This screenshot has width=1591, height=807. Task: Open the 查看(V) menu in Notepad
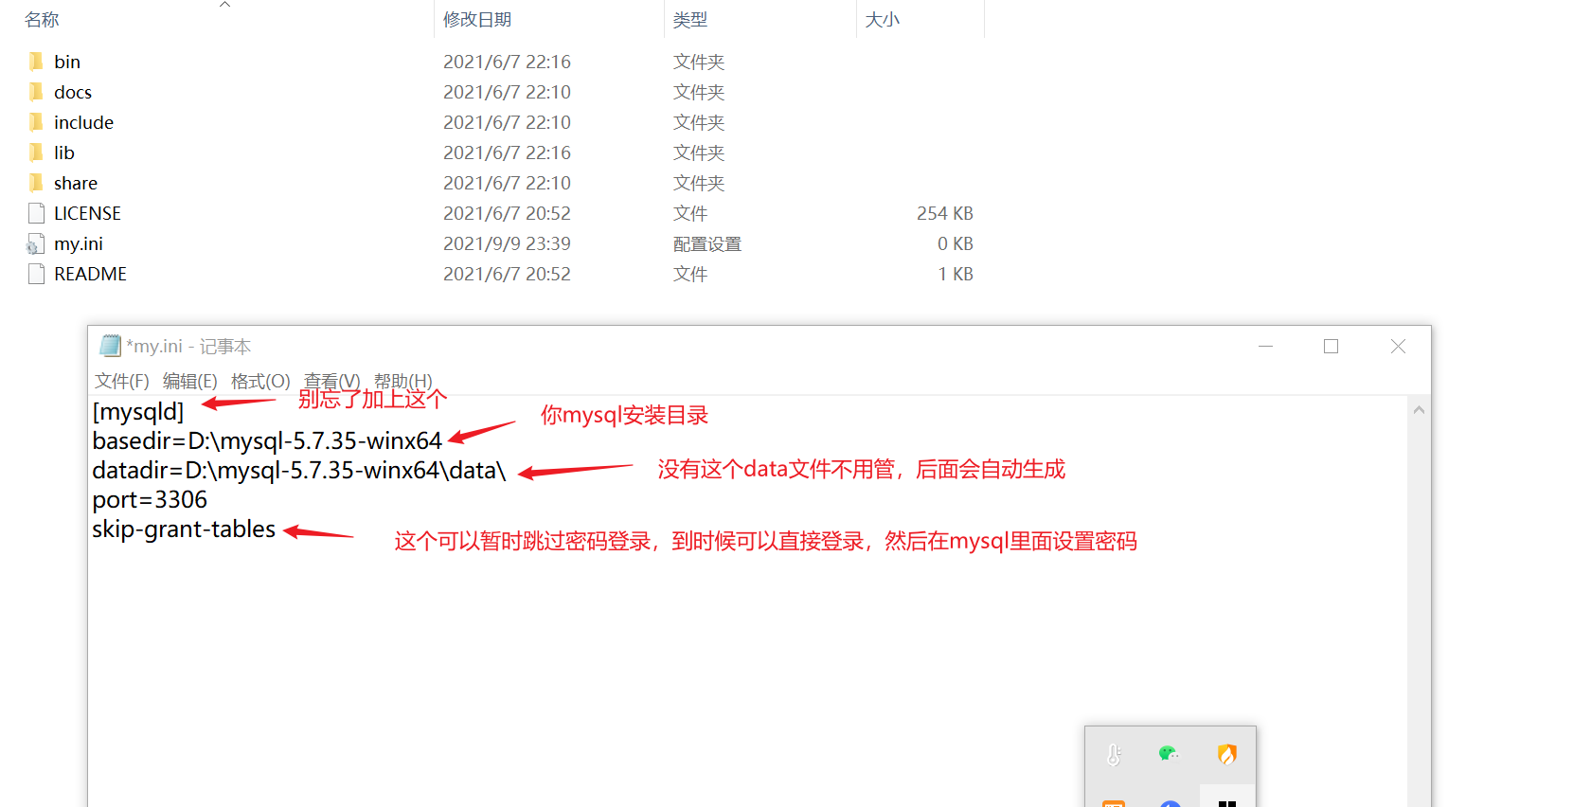point(331,381)
